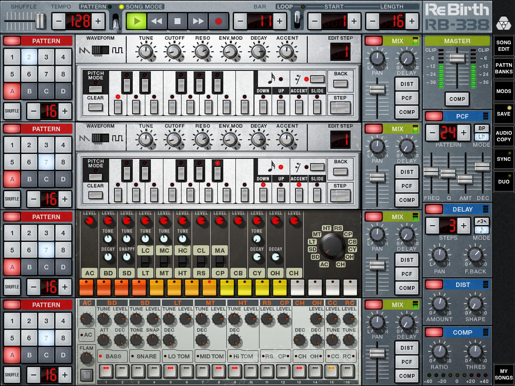This screenshot has width=515, height=386.
Task: Toggle step 16 on the 909
Action: coord(348,371)
